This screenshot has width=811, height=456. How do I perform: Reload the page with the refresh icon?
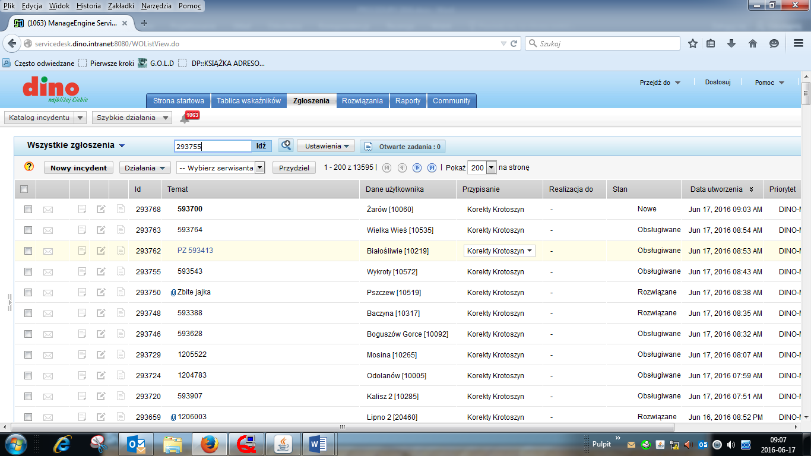click(514, 43)
